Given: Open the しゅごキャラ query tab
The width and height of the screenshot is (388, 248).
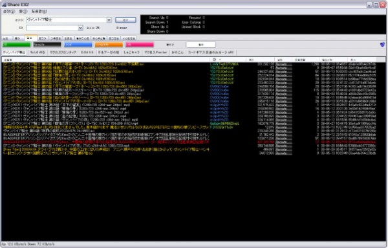Looking at the screenshot, I should pyautogui.click(x=132, y=52).
